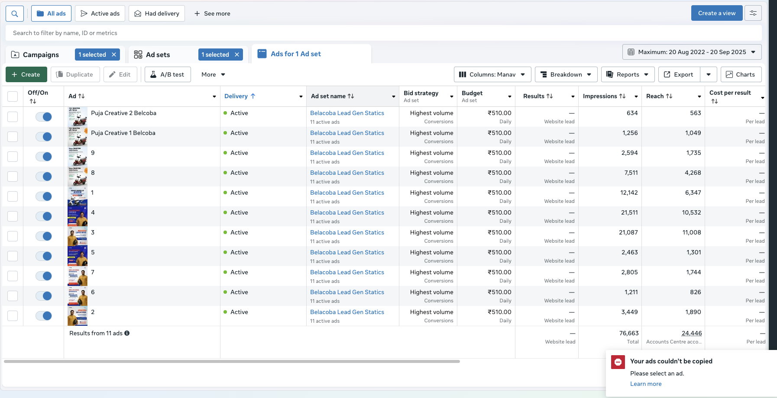777x398 pixels.
Task: Open the Charts panel
Action: (741, 74)
